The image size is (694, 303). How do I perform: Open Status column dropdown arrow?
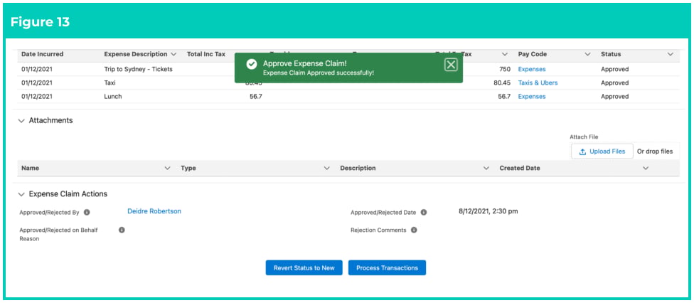670,54
